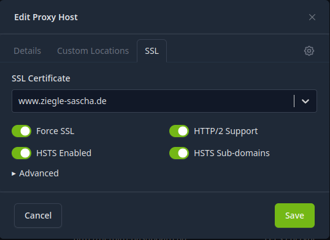Viewport: 330px width, 240px height.
Task: Close the Edit Proxy Host dialog
Action: (312, 17)
